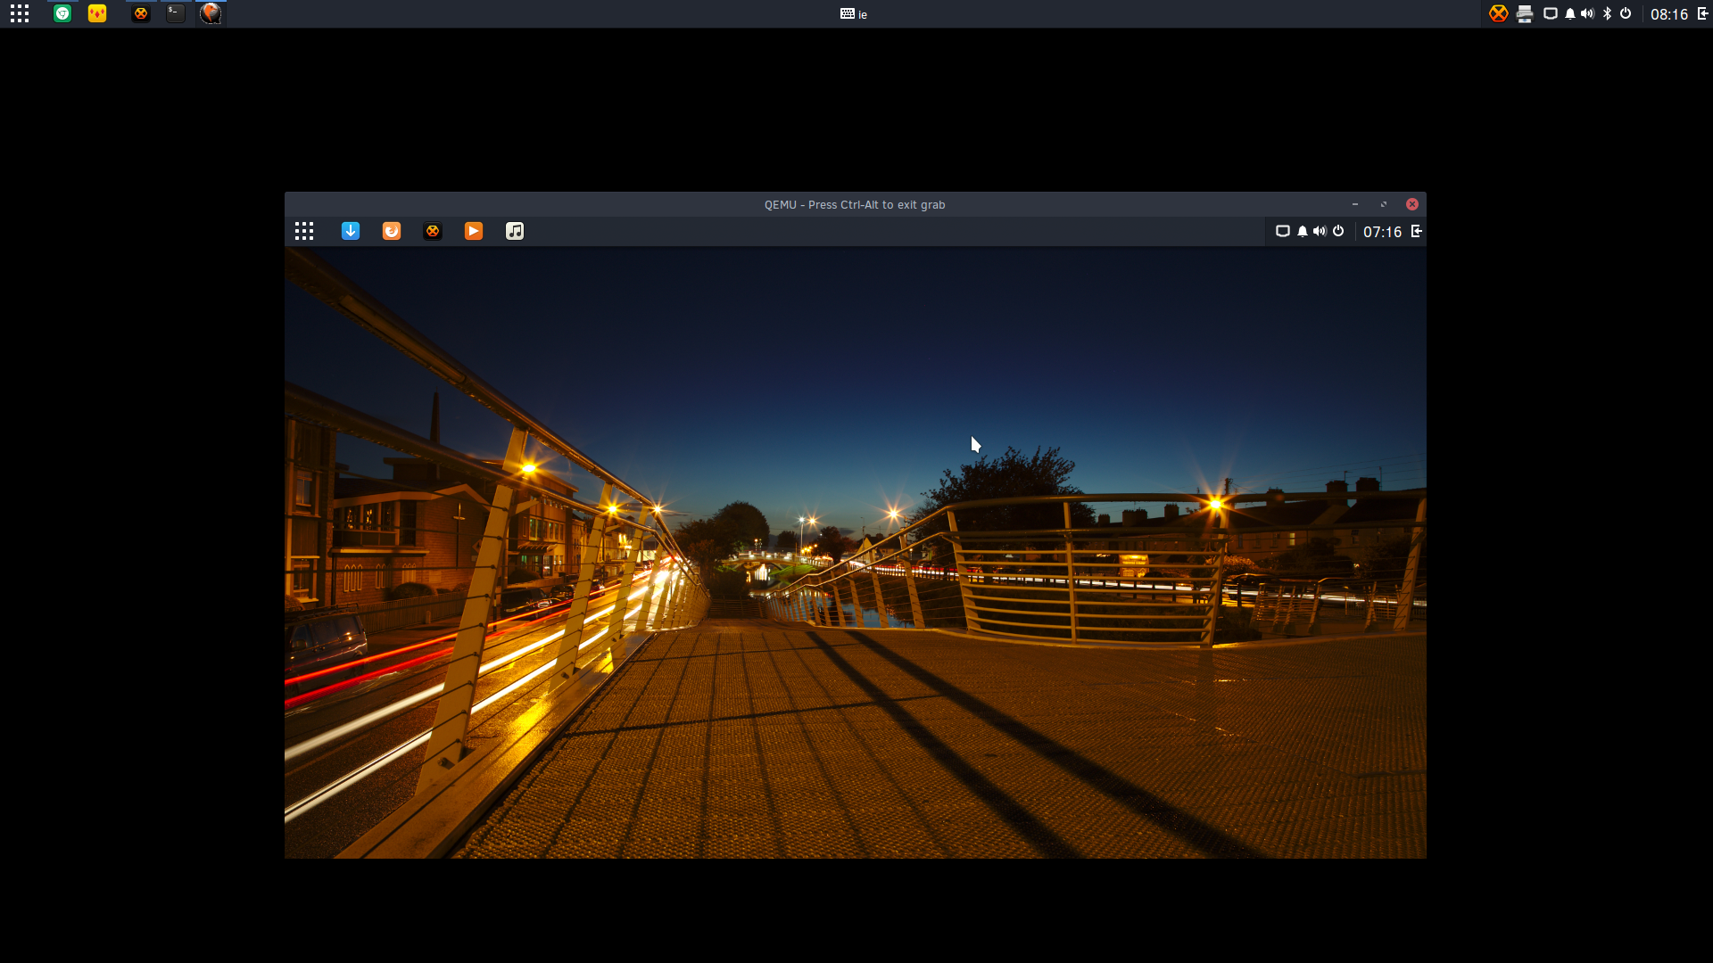Open guest volume icon in QEMU
Viewport: 1713px width, 963px height.
click(x=1320, y=231)
